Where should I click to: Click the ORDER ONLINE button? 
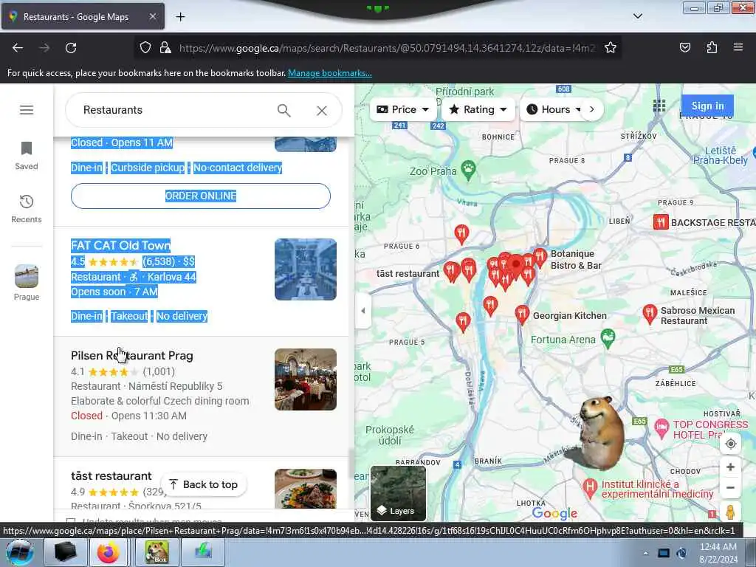pos(201,196)
